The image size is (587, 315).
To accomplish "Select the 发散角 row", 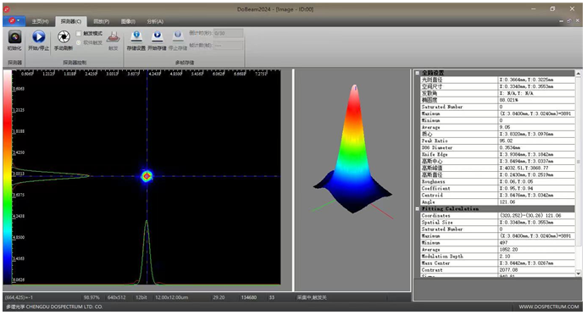I will [497, 93].
